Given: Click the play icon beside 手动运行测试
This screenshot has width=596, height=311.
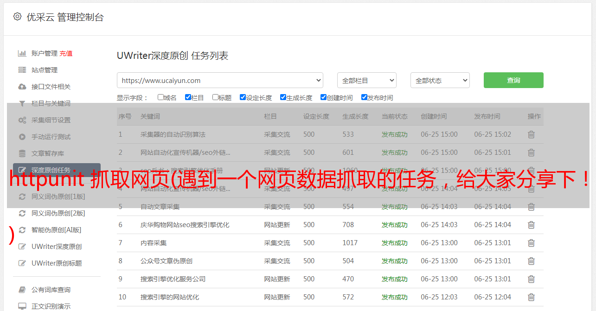Looking at the screenshot, I should tap(22, 137).
